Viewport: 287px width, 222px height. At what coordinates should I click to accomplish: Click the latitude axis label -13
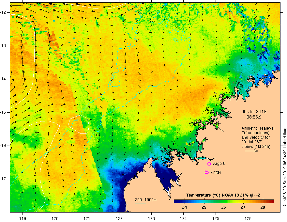3,46
